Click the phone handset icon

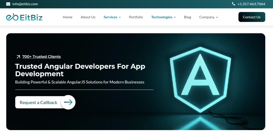pos(234,4)
